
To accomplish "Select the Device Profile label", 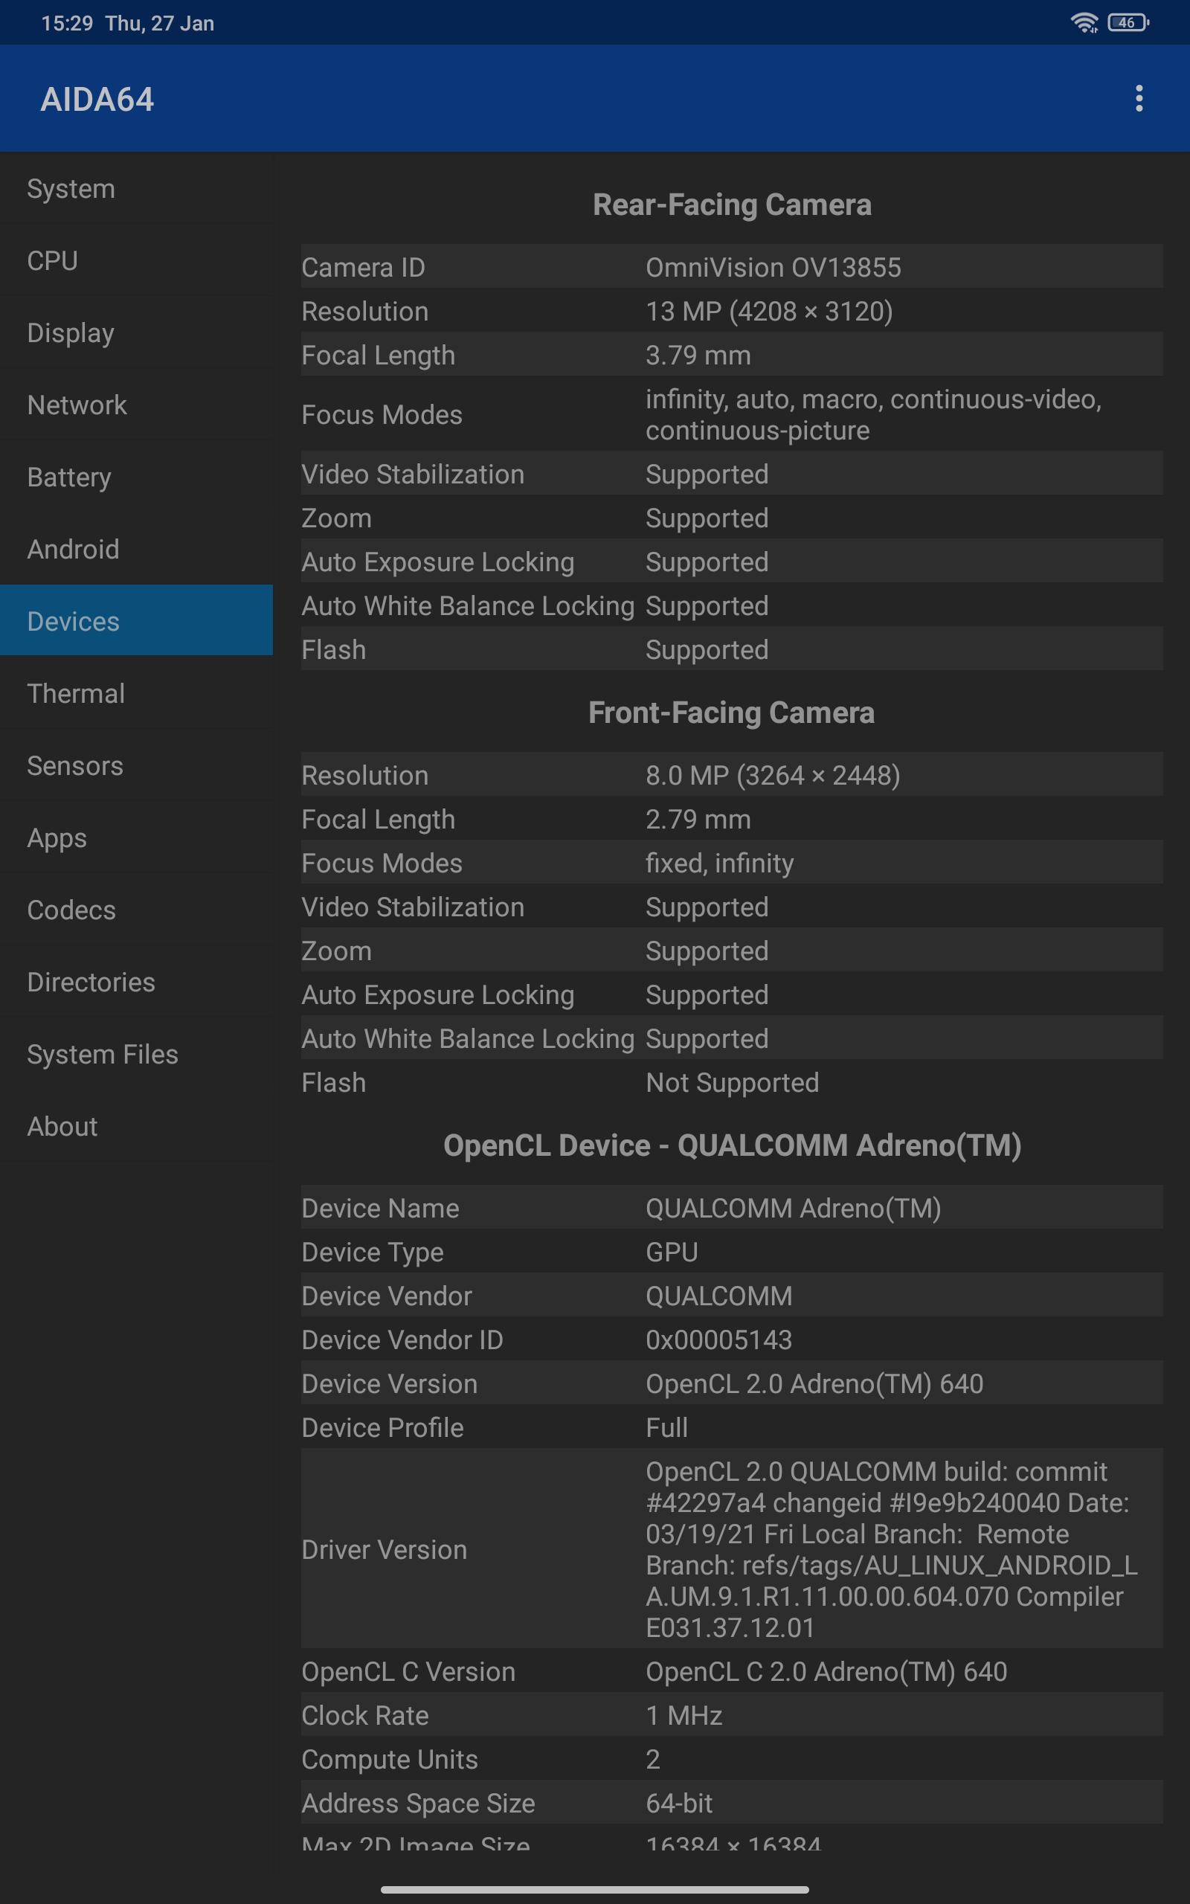I will coord(382,1428).
